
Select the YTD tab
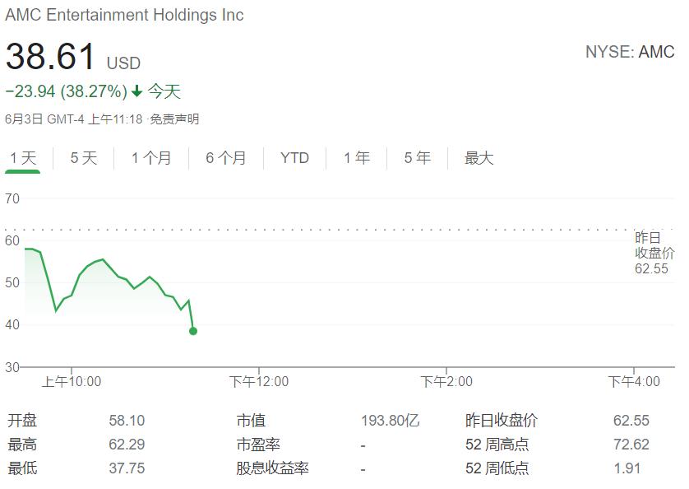point(295,158)
